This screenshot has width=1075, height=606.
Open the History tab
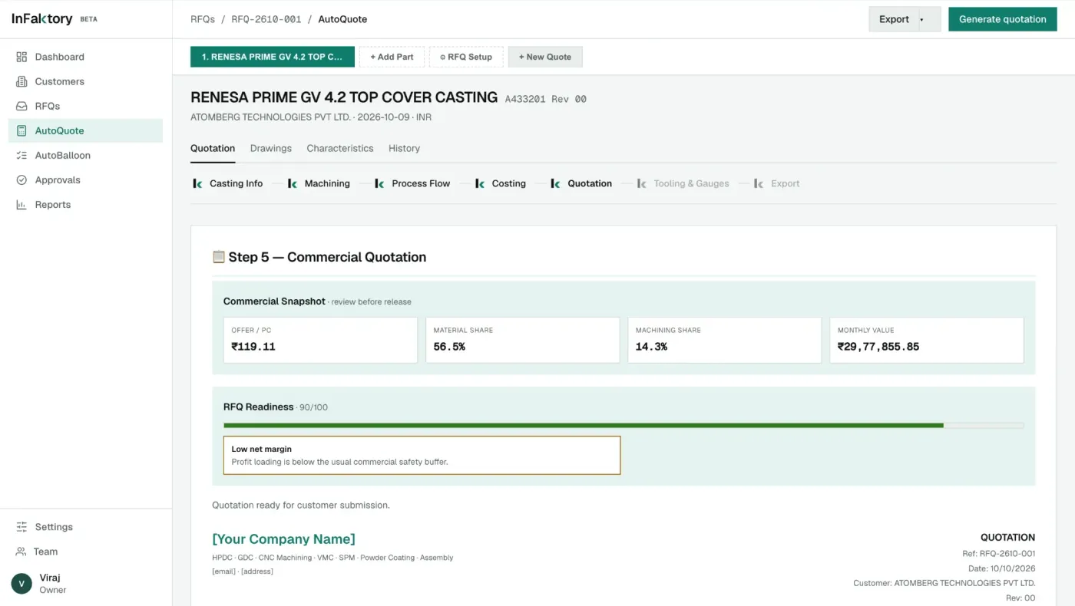[x=404, y=148]
